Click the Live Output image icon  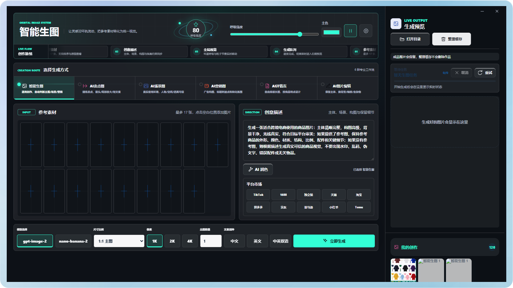(x=396, y=24)
